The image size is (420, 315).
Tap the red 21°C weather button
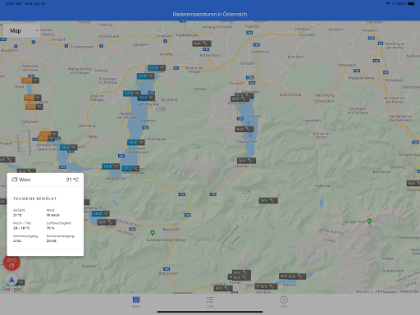coord(11,262)
